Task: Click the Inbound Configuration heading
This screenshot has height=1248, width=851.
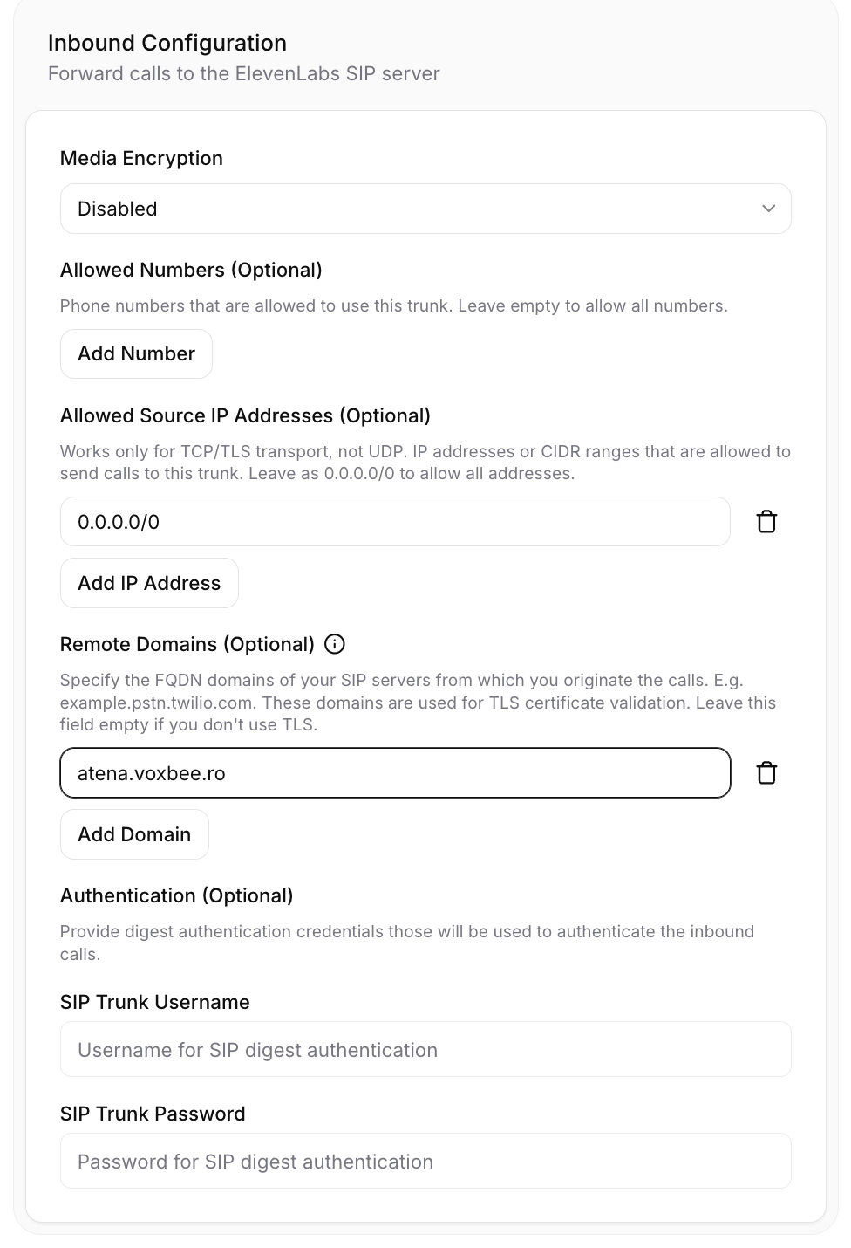Action: pyautogui.click(x=167, y=43)
